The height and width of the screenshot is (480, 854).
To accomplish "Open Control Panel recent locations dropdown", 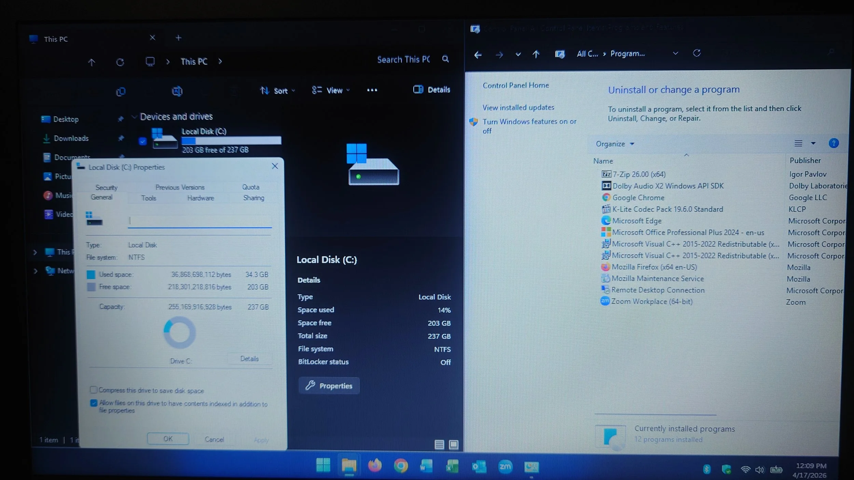I will (x=518, y=54).
